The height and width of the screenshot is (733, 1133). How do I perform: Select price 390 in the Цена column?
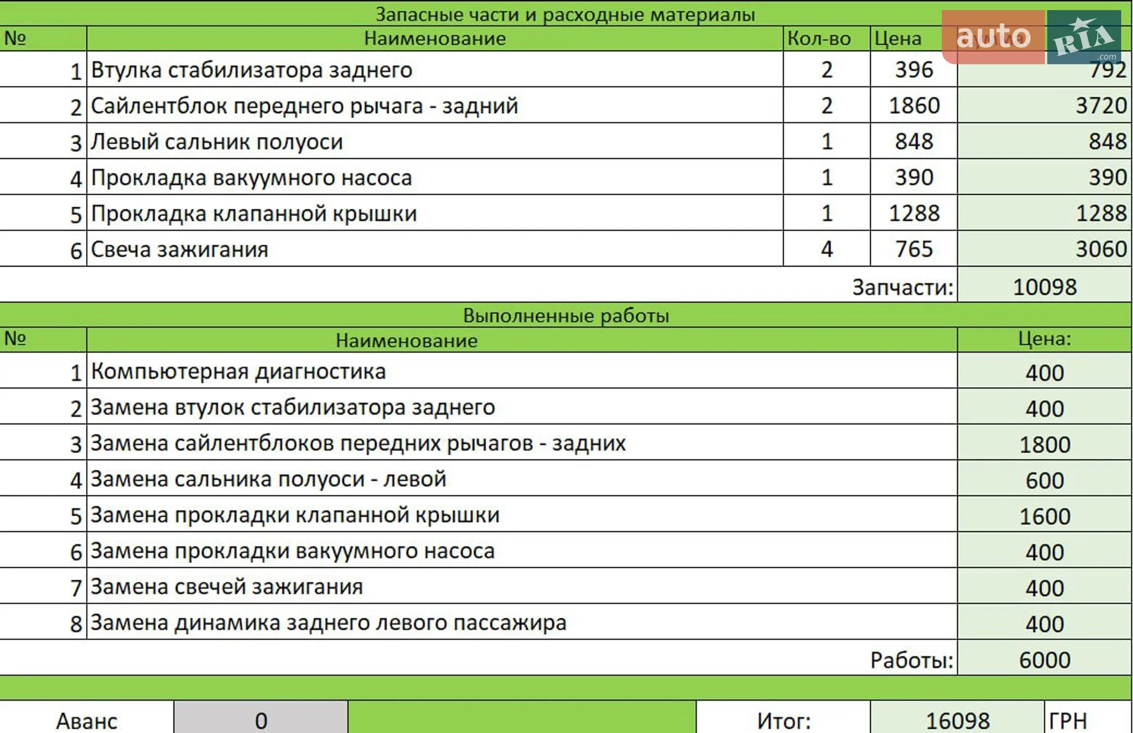pos(913,178)
